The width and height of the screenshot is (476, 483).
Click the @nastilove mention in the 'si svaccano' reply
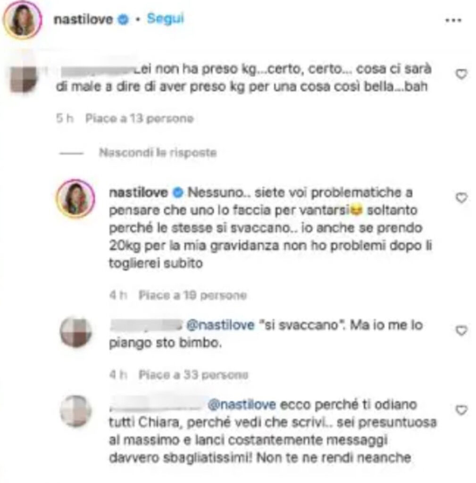click(x=221, y=325)
